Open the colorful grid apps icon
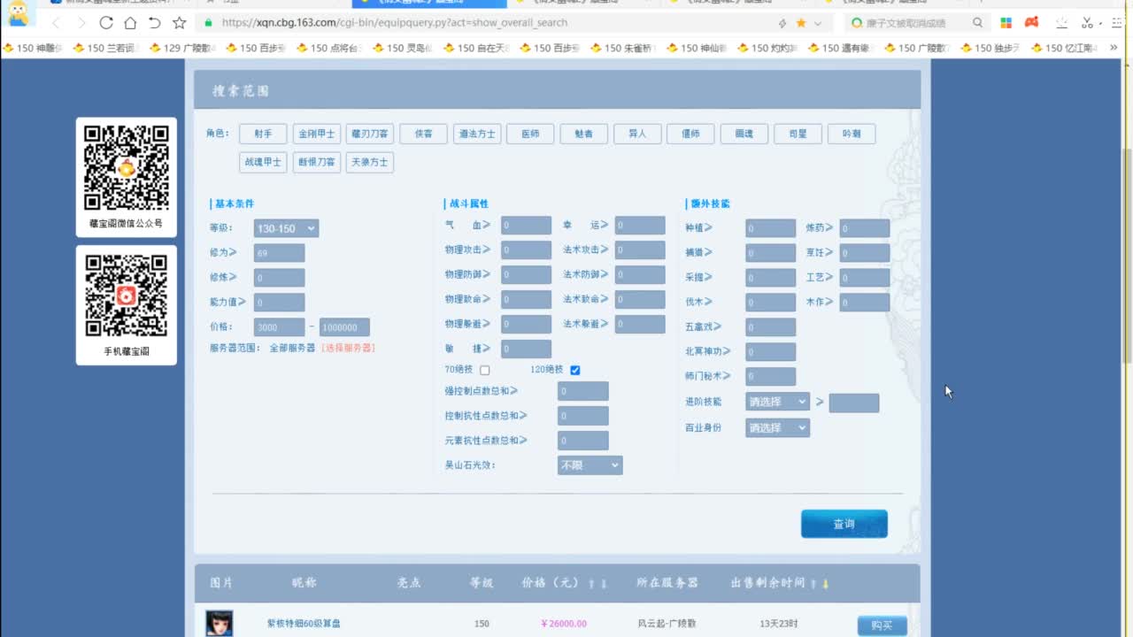 (1006, 23)
